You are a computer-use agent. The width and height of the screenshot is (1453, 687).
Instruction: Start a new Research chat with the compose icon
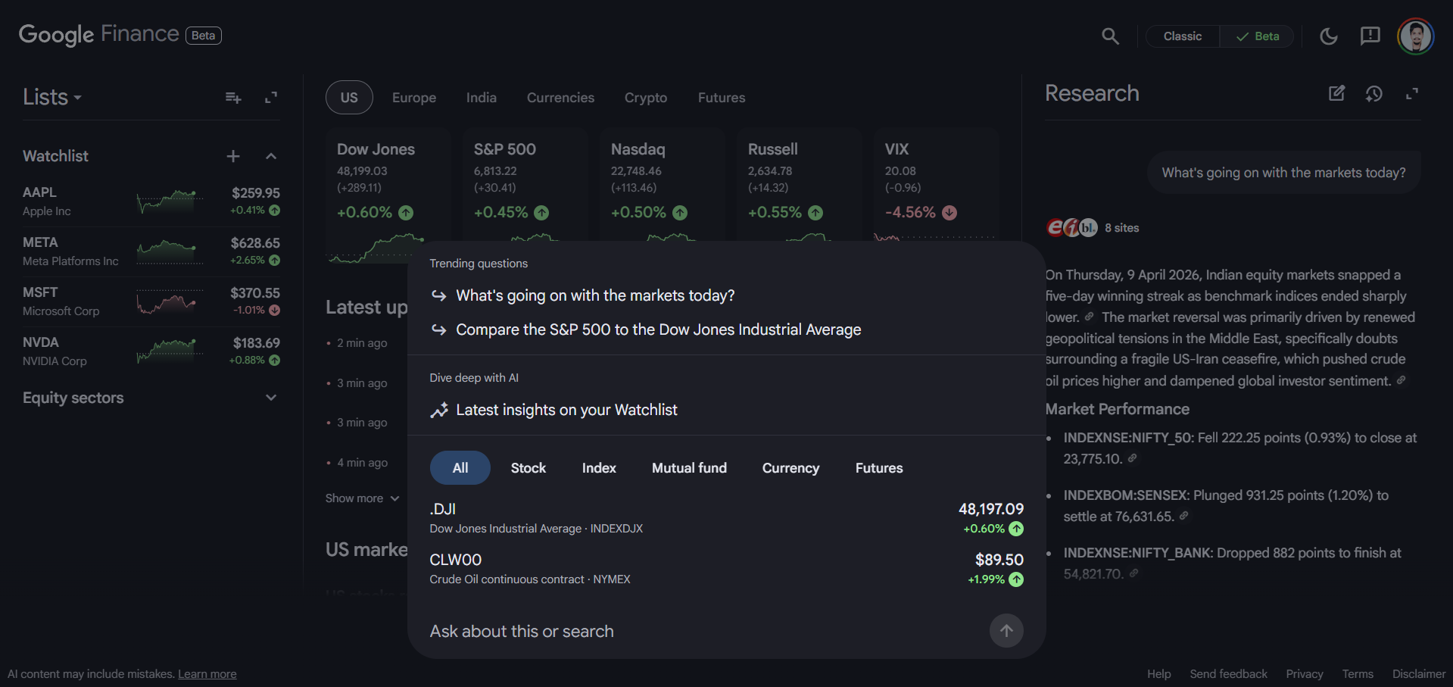[1337, 93]
